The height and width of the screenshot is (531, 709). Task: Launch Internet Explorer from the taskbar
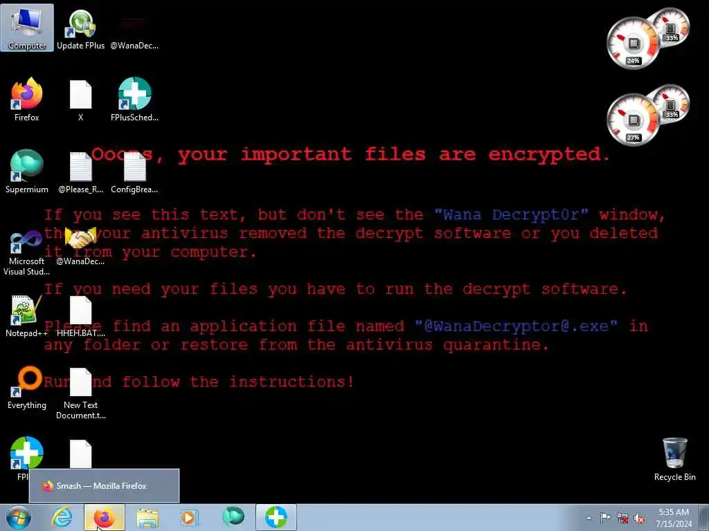62,517
